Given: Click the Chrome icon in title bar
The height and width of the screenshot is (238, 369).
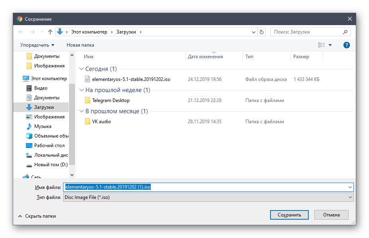Looking at the screenshot, I should click(x=20, y=19).
